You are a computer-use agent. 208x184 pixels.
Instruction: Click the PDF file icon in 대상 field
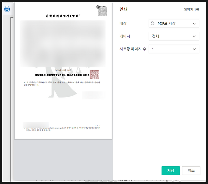click(x=153, y=24)
